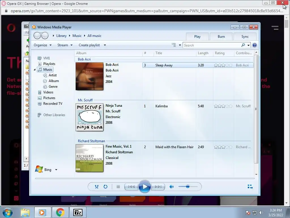Open the Organize menu
Viewport: 290px width, 218px height.
pos(42,45)
